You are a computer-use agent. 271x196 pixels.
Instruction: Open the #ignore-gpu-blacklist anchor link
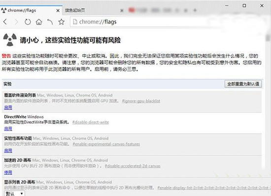click(141, 101)
